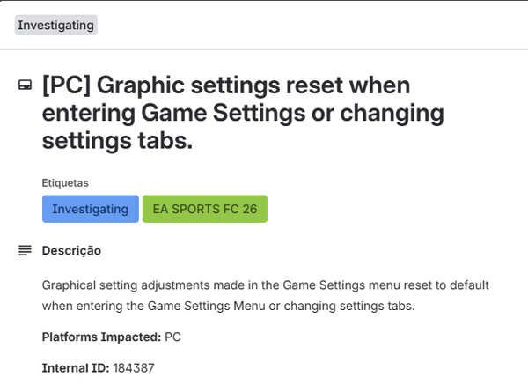The height and width of the screenshot is (392, 528).
Task: Click the Internal ID number 184387
Action: coord(134,367)
